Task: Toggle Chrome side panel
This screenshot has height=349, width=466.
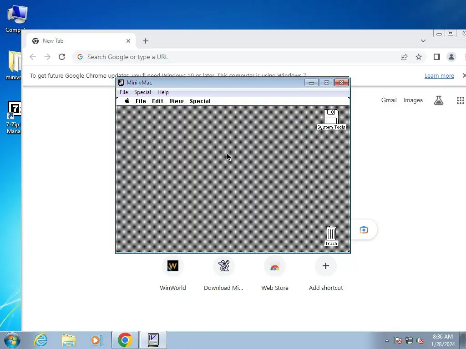Action: tap(436, 57)
